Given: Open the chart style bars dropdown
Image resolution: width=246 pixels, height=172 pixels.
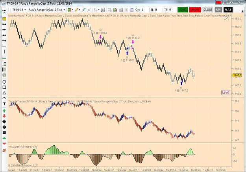Looking at the screenshot, I should [x=70, y=10].
